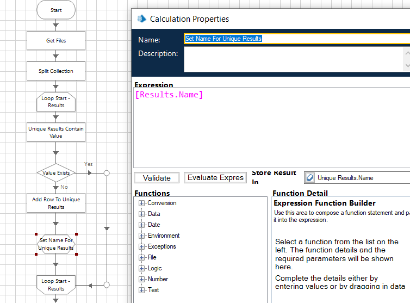Select the Logic tree item label
Viewport: 410px width, 303px height.
[154, 268]
